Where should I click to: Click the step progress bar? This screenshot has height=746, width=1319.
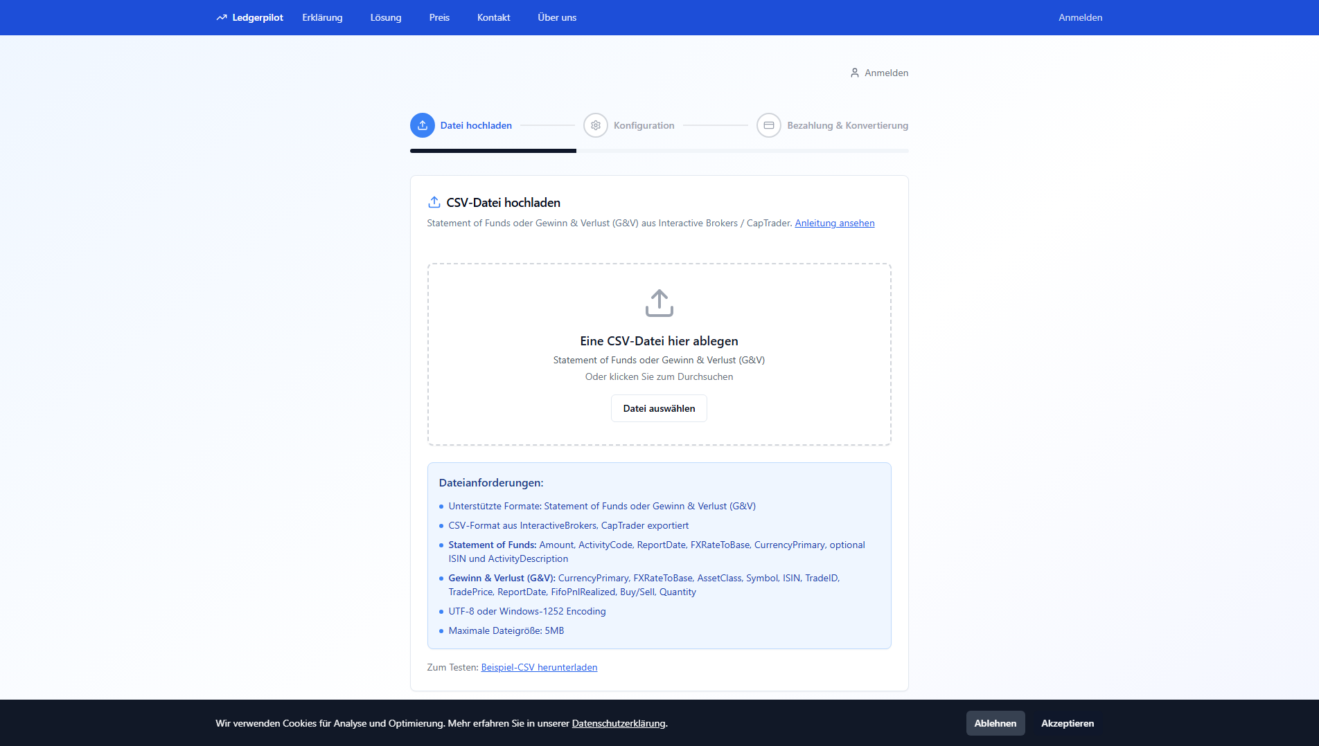click(659, 151)
